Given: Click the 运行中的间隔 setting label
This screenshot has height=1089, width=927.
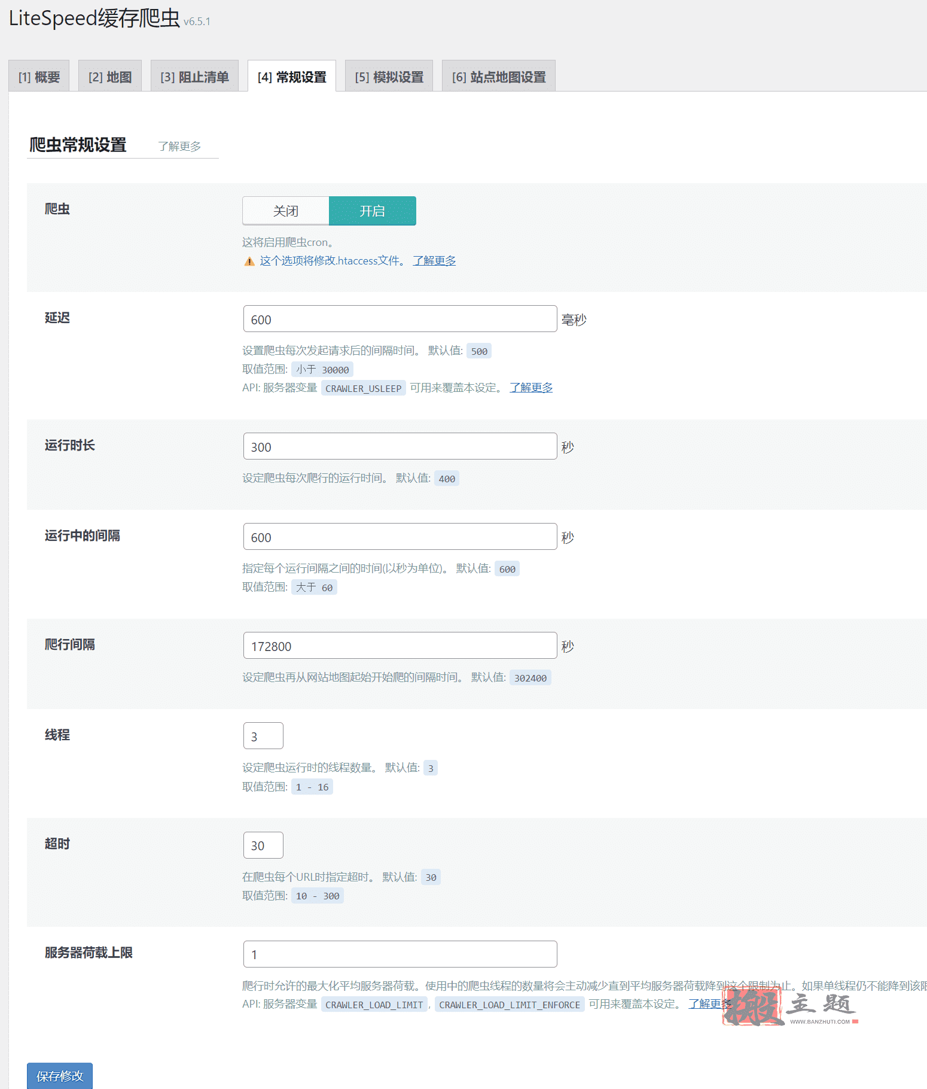Looking at the screenshot, I should click(83, 536).
